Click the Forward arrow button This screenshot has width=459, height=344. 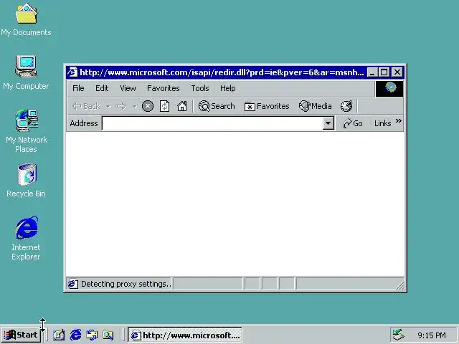click(120, 106)
